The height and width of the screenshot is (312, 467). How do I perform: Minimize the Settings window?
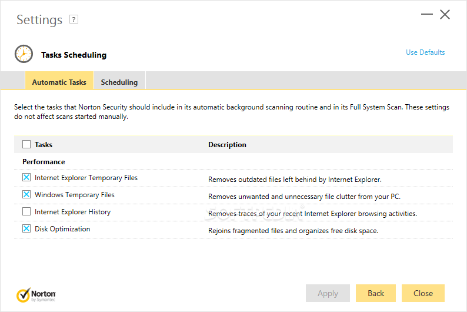[x=427, y=14]
